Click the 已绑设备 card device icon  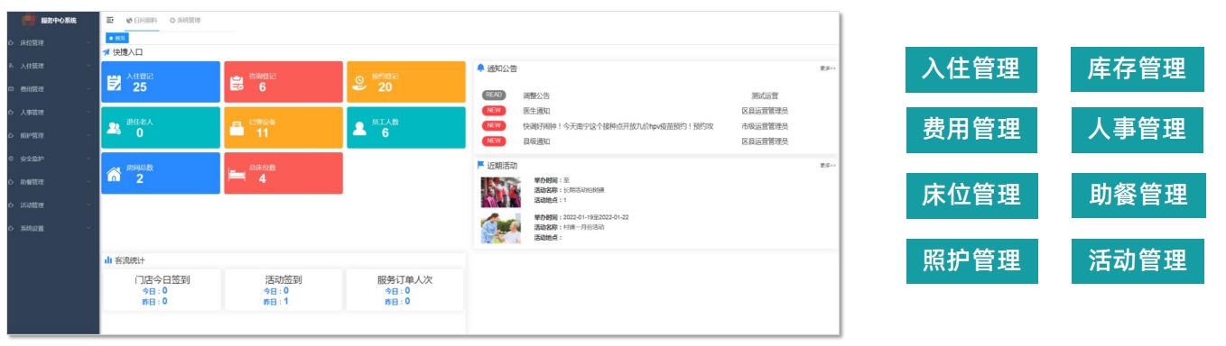(237, 128)
